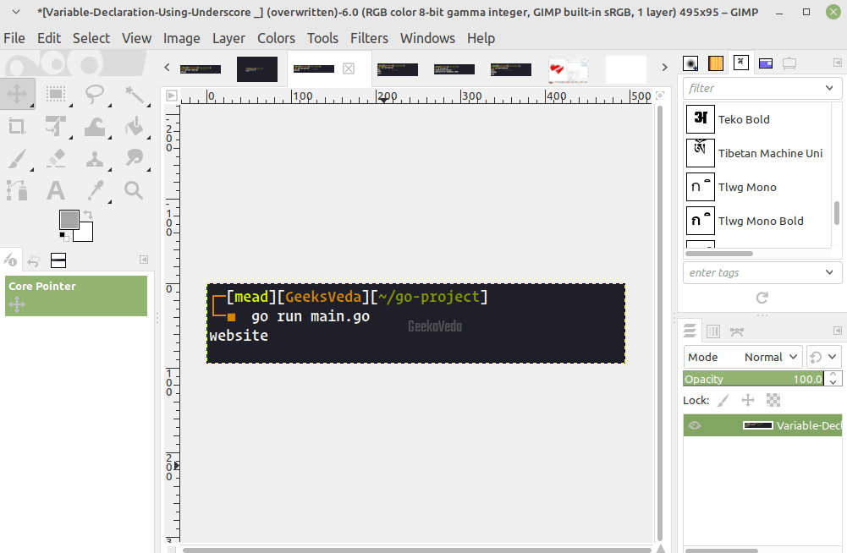This screenshot has height=553, width=847.
Task: Expand the enter tags dropdown arrow
Action: click(x=829, y=273)
